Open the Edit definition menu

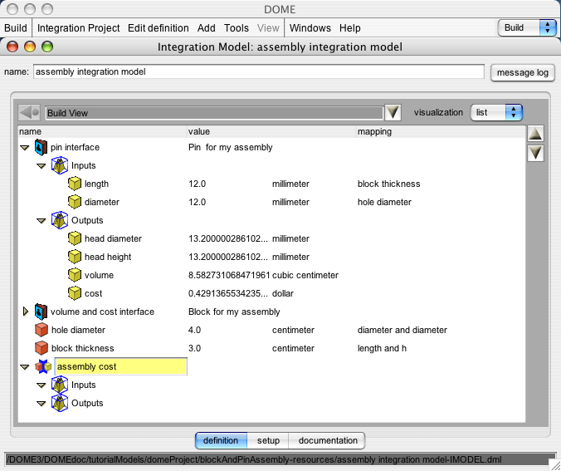click(x=159, y=28)
